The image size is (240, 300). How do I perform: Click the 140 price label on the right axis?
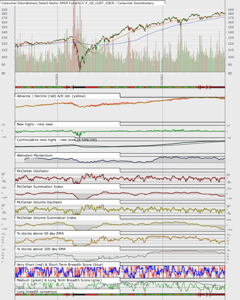coord(231,32)
